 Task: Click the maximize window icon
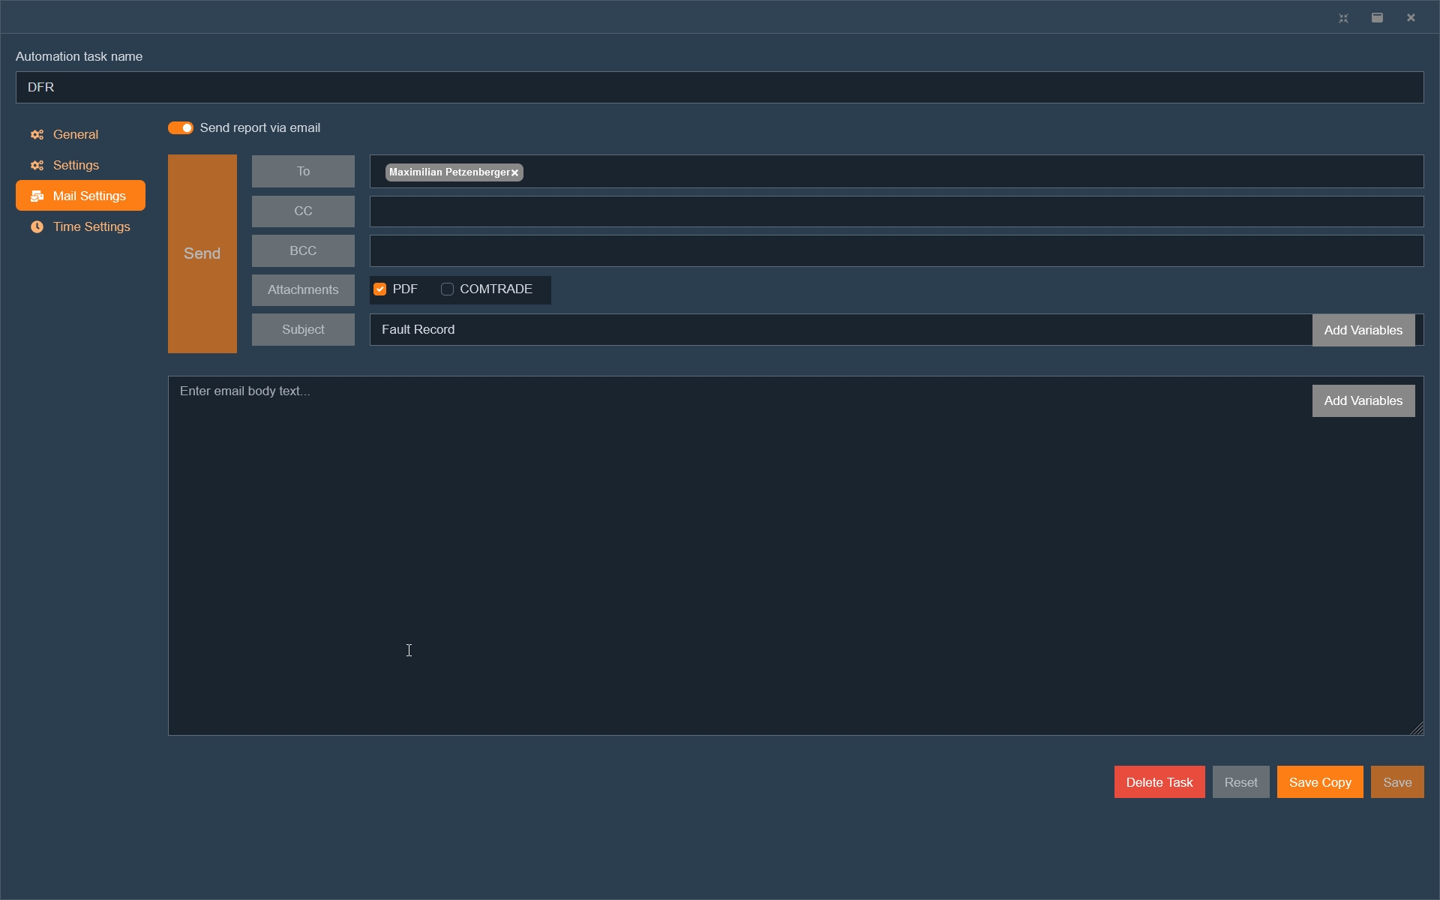(x=1377, y=18)
